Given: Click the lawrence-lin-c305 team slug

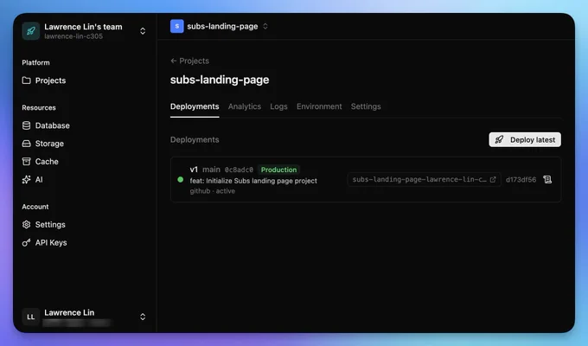Looking at the screenshot, I should (73, 36).
